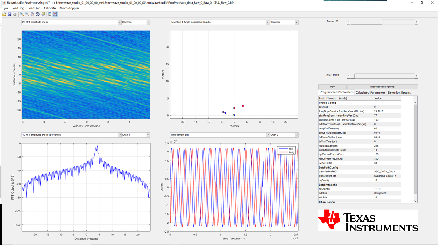
Task: Select the Zoom Out magnifier tool
Action: (27, 14)
